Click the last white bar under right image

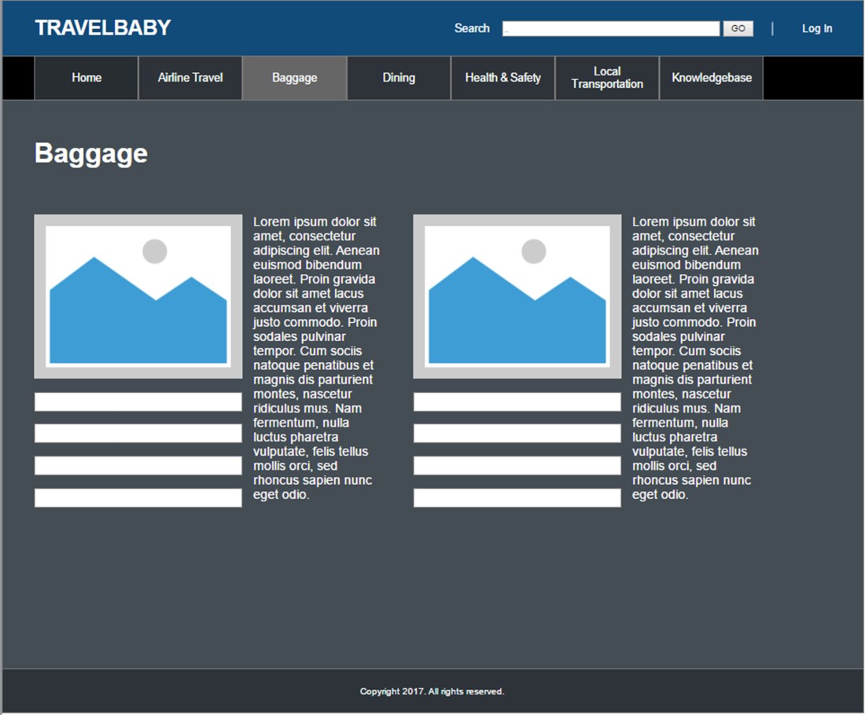click(x=517, y=497)
